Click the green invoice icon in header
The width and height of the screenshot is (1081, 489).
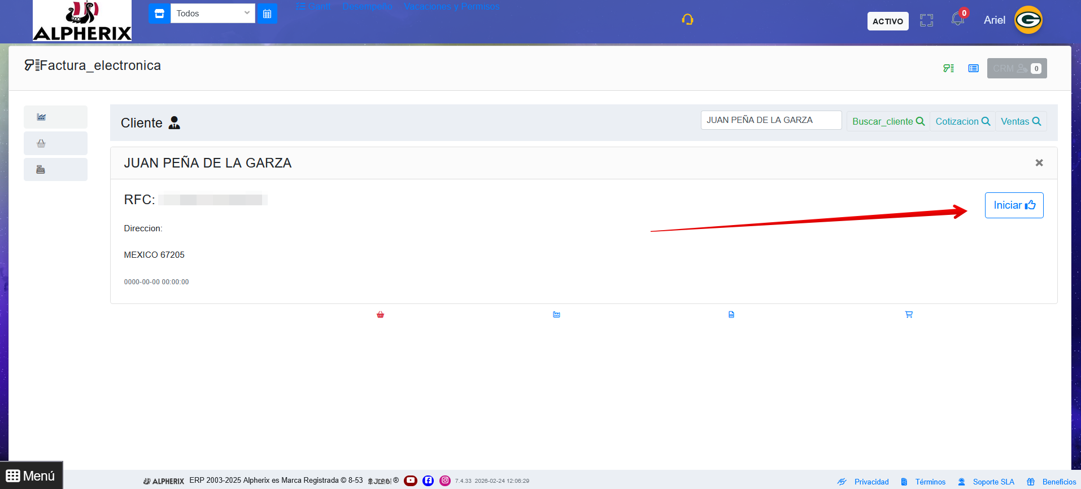pos(948,68)
